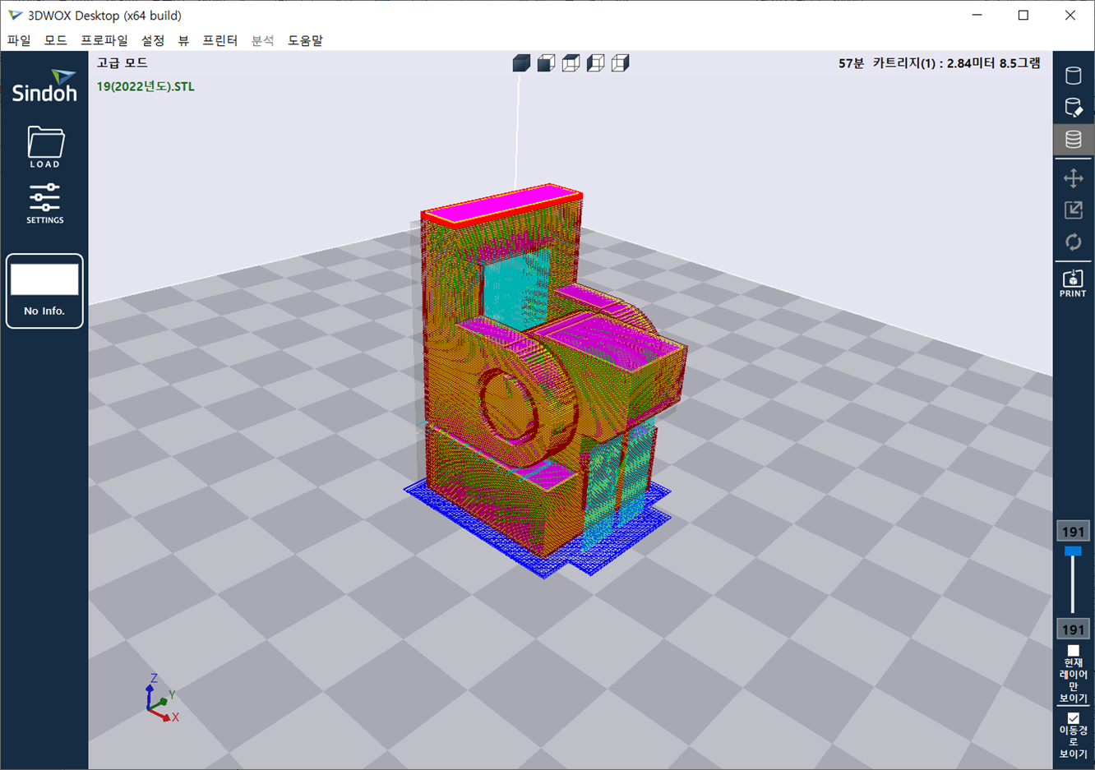Select the second view cube icon

coord(546,63)
